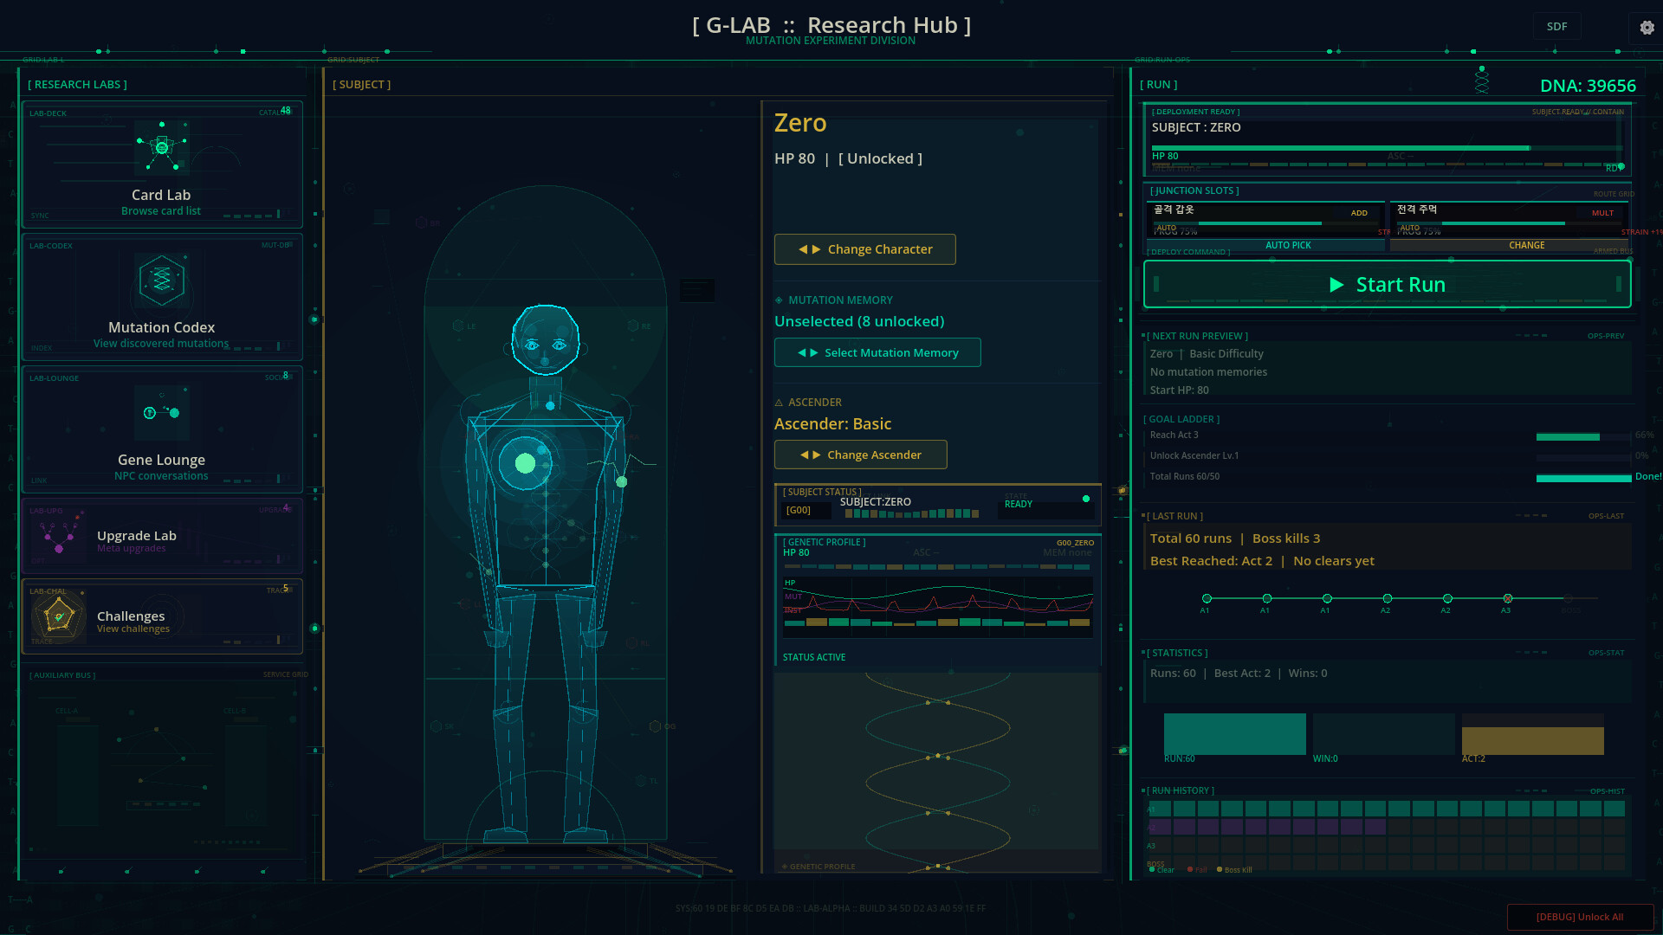Click AUTO PICK under Junction Slots
The height and width of the screenshot is (935, 1663).
tap(1288, 245)
